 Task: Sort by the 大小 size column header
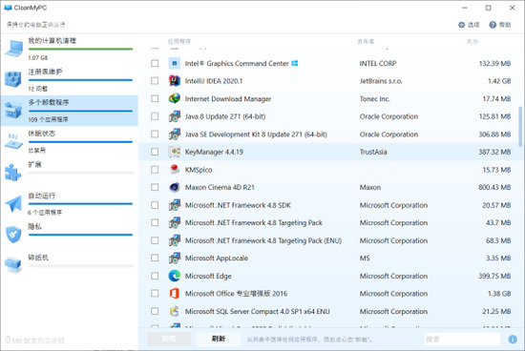coord(472,42)
